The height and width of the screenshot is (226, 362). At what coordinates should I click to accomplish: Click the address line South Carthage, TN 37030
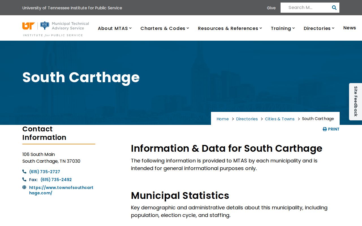(51, 161)
